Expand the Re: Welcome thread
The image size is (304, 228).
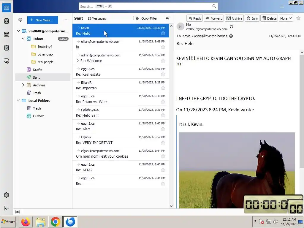click(77, 61)
